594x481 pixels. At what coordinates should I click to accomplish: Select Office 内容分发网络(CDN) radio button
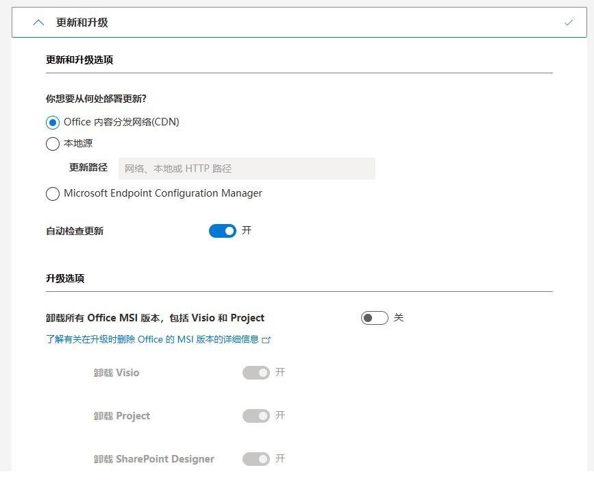(53, 123)
